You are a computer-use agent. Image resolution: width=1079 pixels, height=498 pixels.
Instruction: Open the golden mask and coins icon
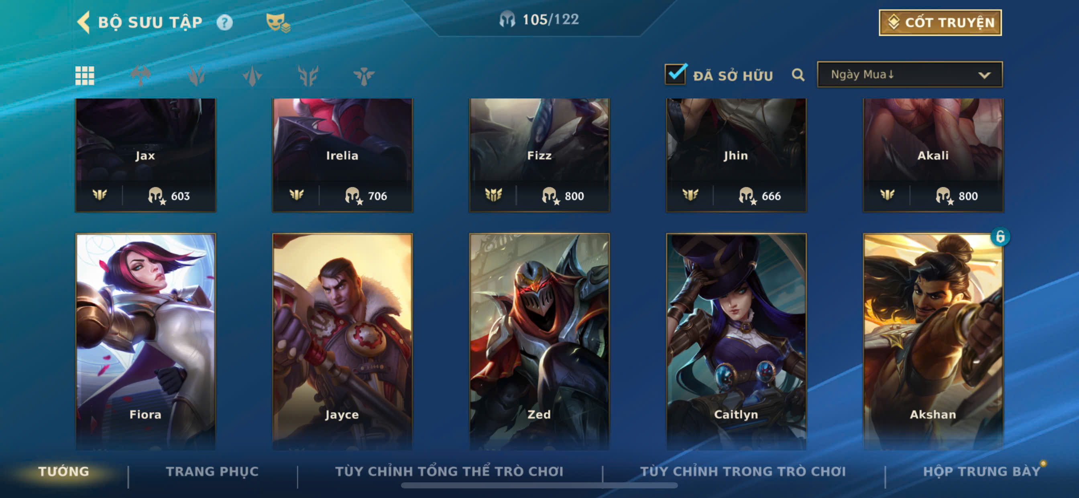pos(278,22)
